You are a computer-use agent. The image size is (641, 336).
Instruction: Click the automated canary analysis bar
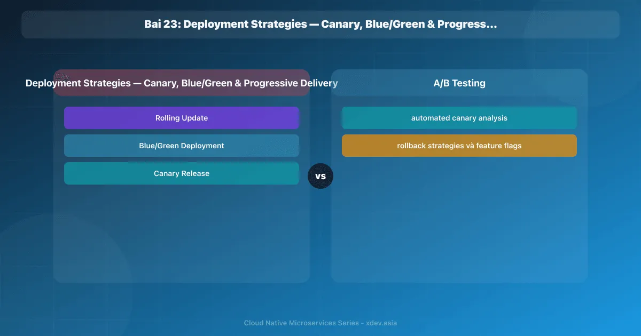[x=459, y=118]
